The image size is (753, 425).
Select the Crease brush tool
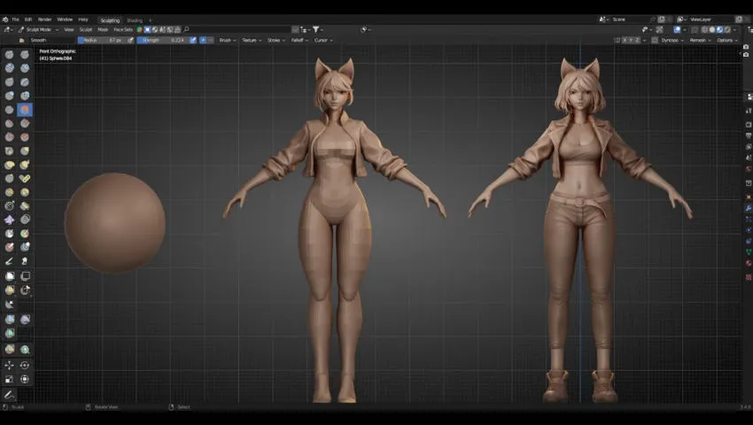(x=10, y=110)
